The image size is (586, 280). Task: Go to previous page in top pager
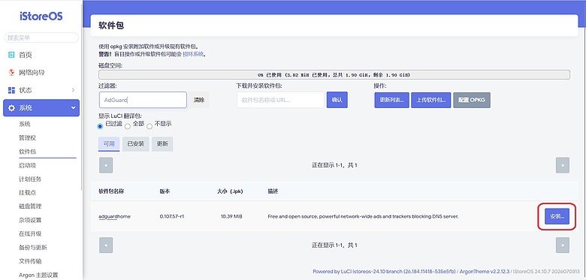coord(106,165)
